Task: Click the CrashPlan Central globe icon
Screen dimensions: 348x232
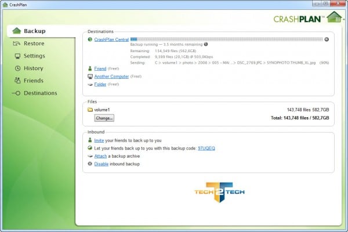Action: tap(90, 39)
